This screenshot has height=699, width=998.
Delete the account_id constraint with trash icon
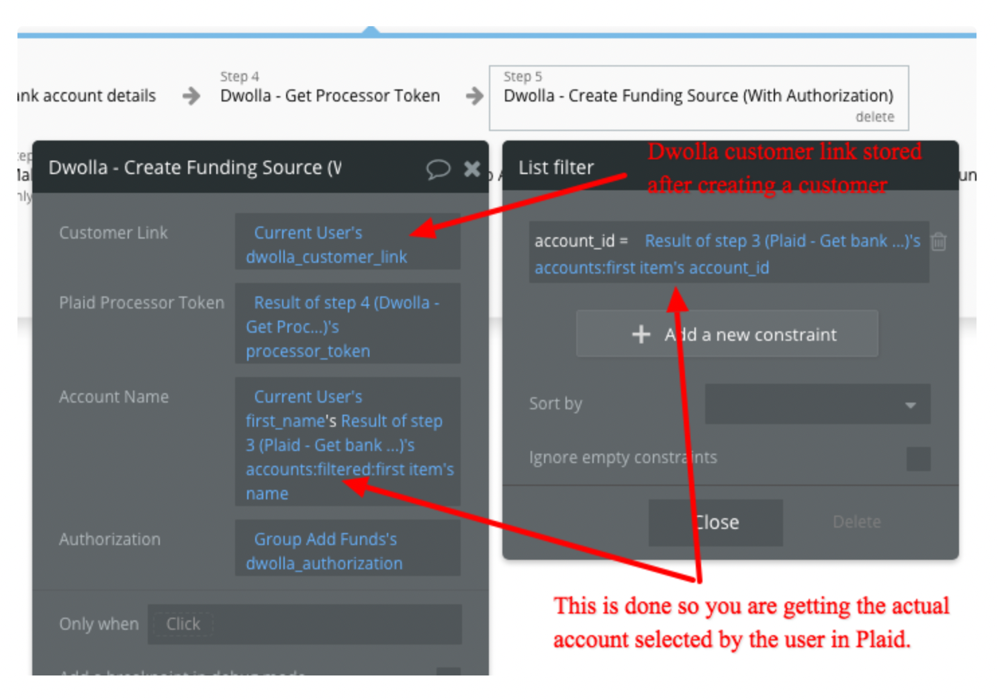coord(939,241)
